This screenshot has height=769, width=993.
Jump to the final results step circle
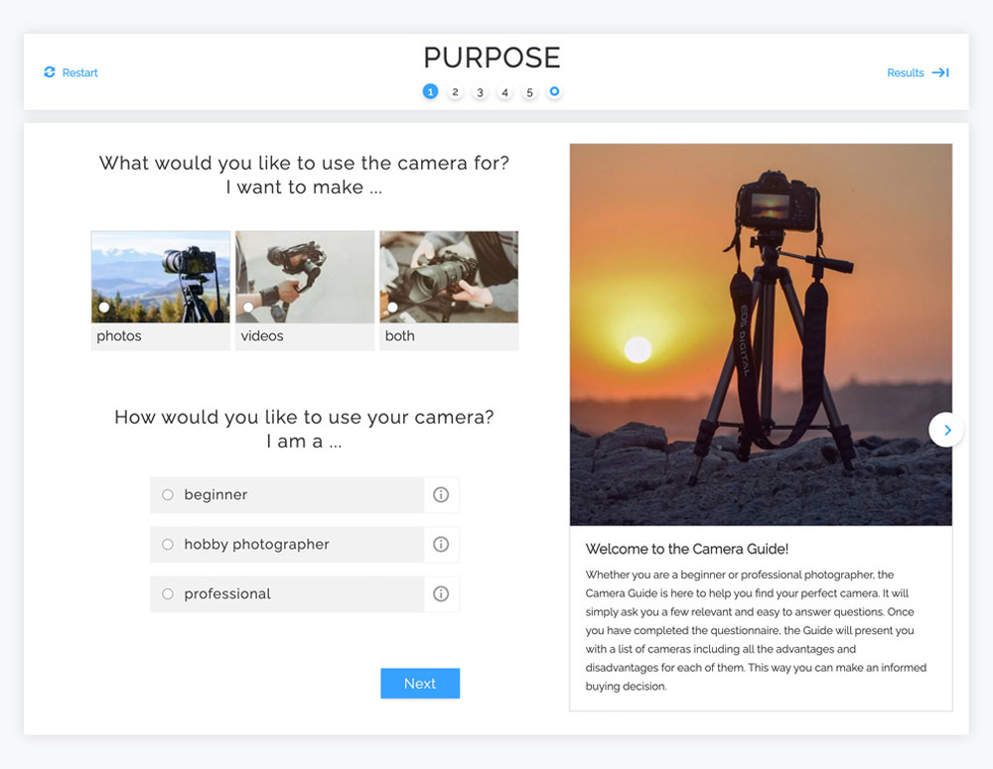[554, 91]
